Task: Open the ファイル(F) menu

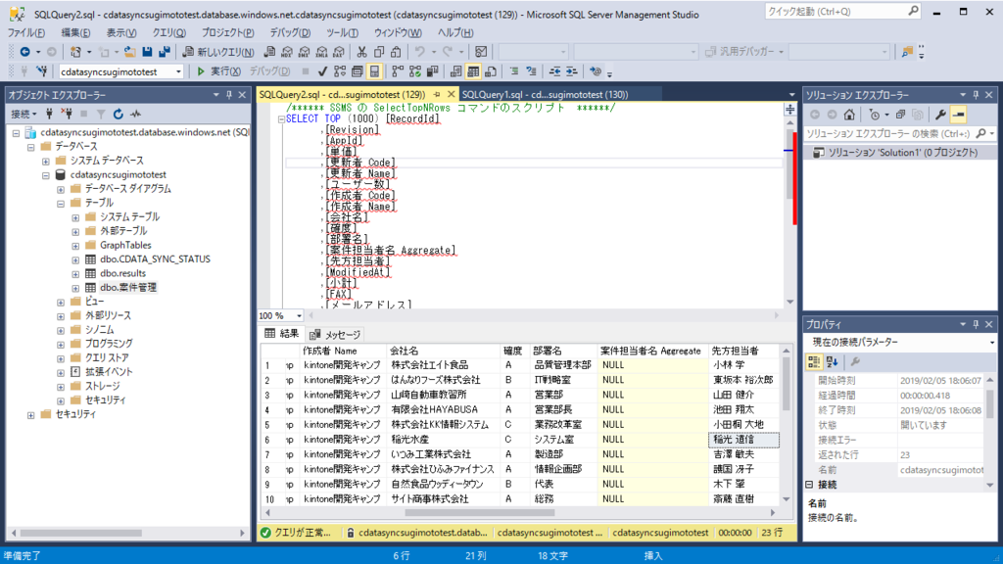Action: 26,32
